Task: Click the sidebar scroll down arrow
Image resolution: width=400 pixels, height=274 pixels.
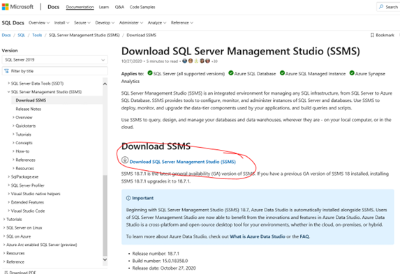Action: pos(105,259)
